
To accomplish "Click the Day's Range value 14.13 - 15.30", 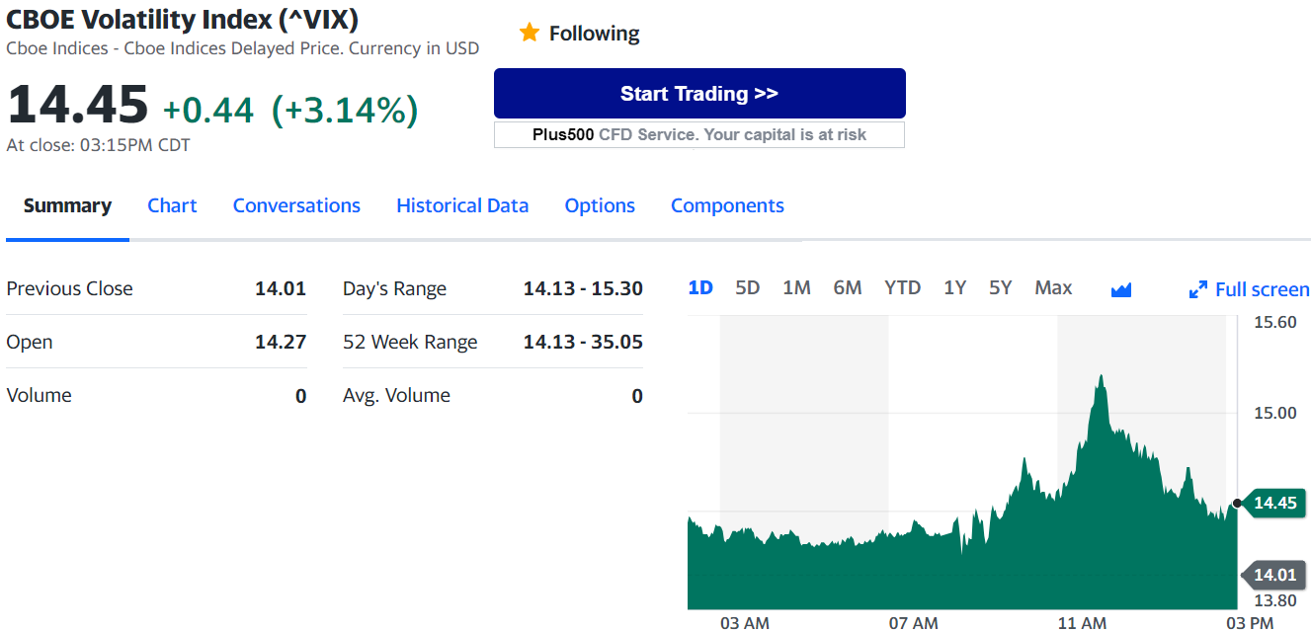I will (583, 288).
